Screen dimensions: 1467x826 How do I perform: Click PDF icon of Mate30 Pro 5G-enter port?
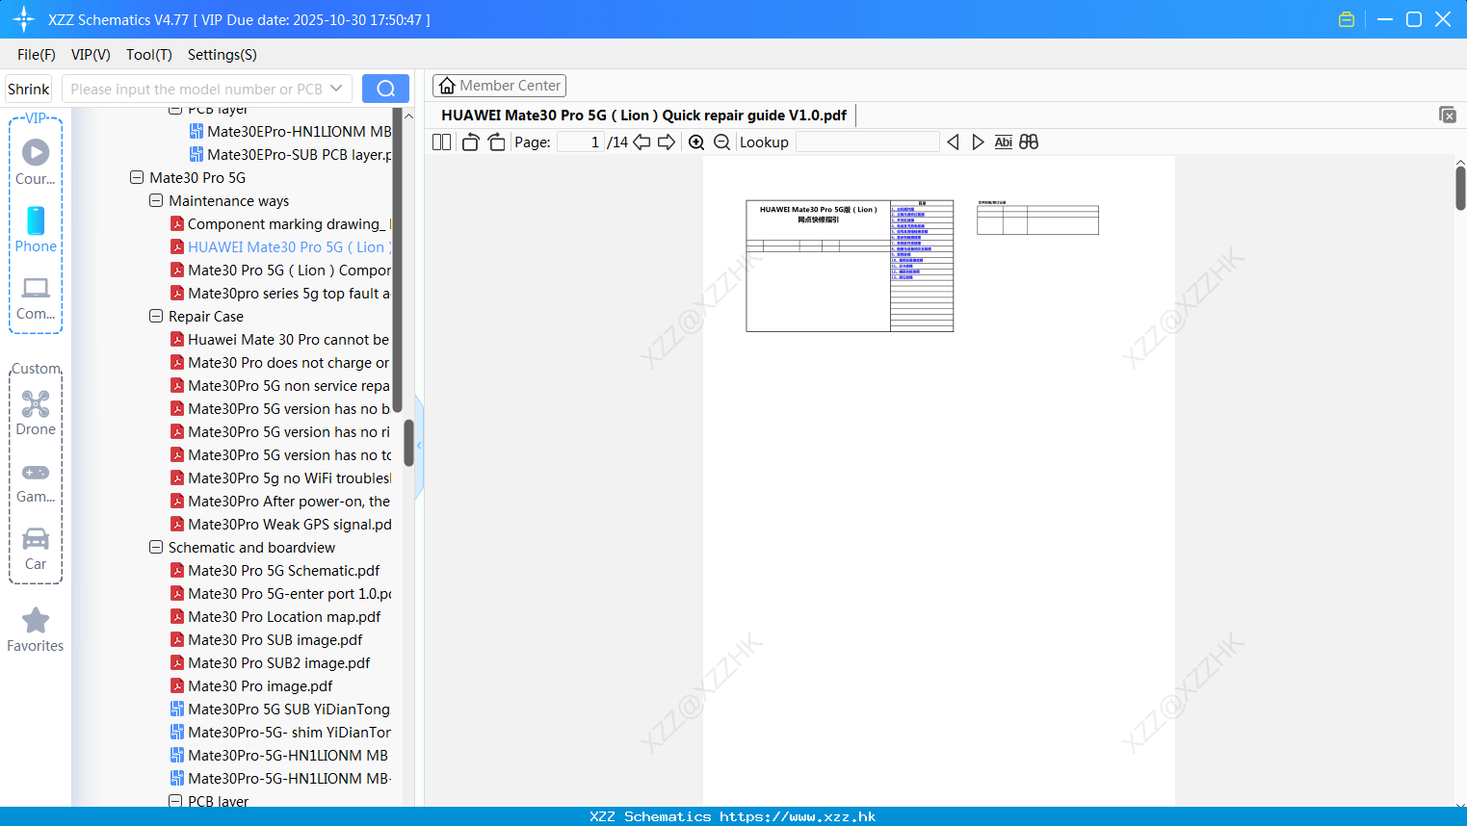click(x=177, y=593)
